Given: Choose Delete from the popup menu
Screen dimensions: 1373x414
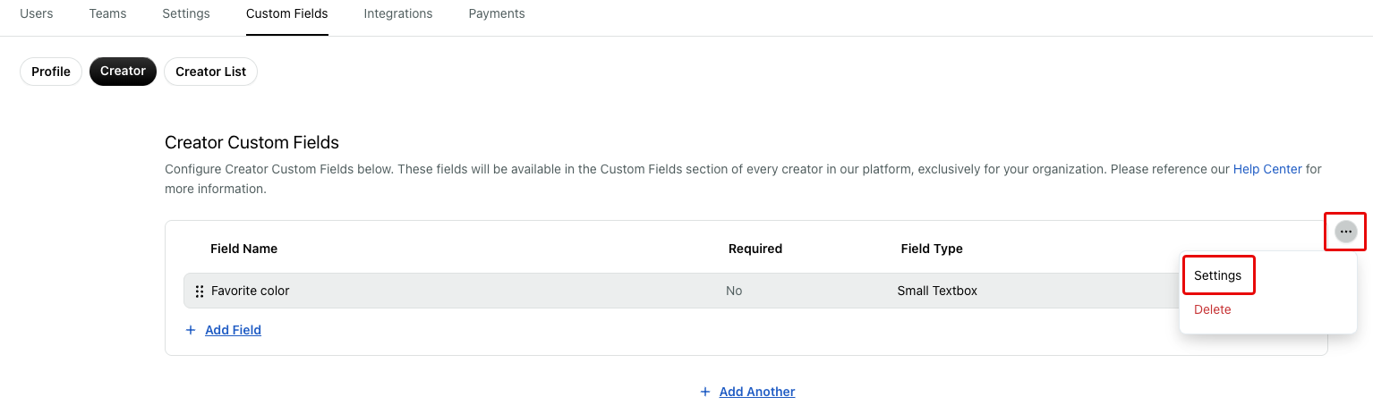Looking at the screenshot, I should point(1212,309).
